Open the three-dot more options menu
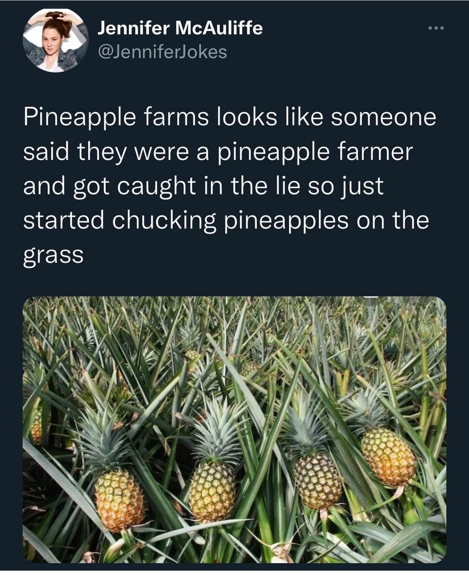This screenshot has width=469, height=575. [x=435, y=29]
